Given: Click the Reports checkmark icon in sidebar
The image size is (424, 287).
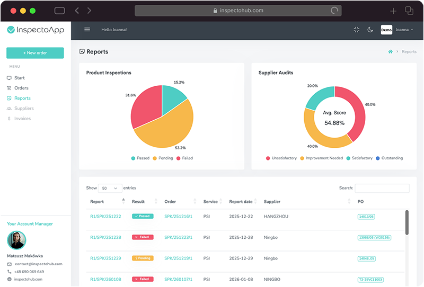Looking at the screenshot, I should [x=9, y=98].
